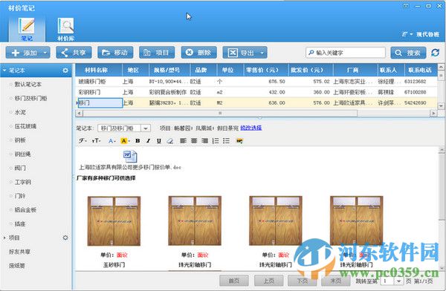Click the 修改选择 link
The image size is (446, 291).
251,128
